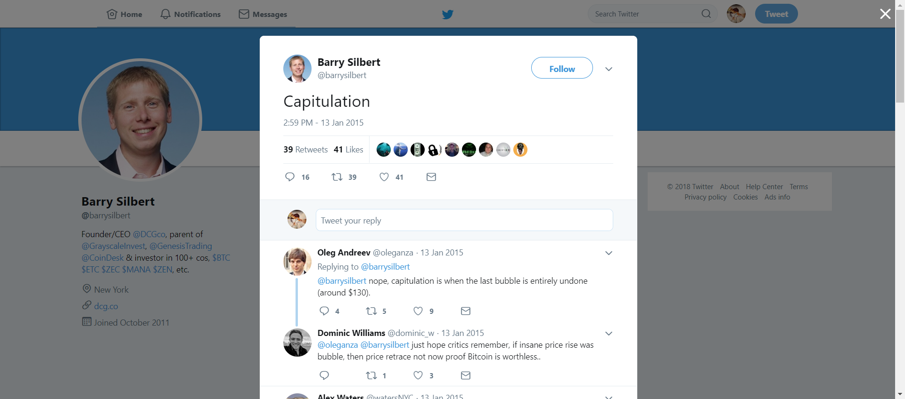Retweet Barry Silbert's Capitulation tweet
The image size is (905, 399).
coord(337,177)
